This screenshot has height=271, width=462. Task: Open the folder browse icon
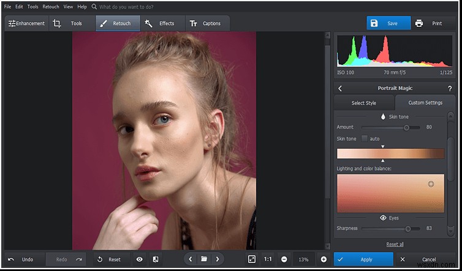click(x=203, y=259)
